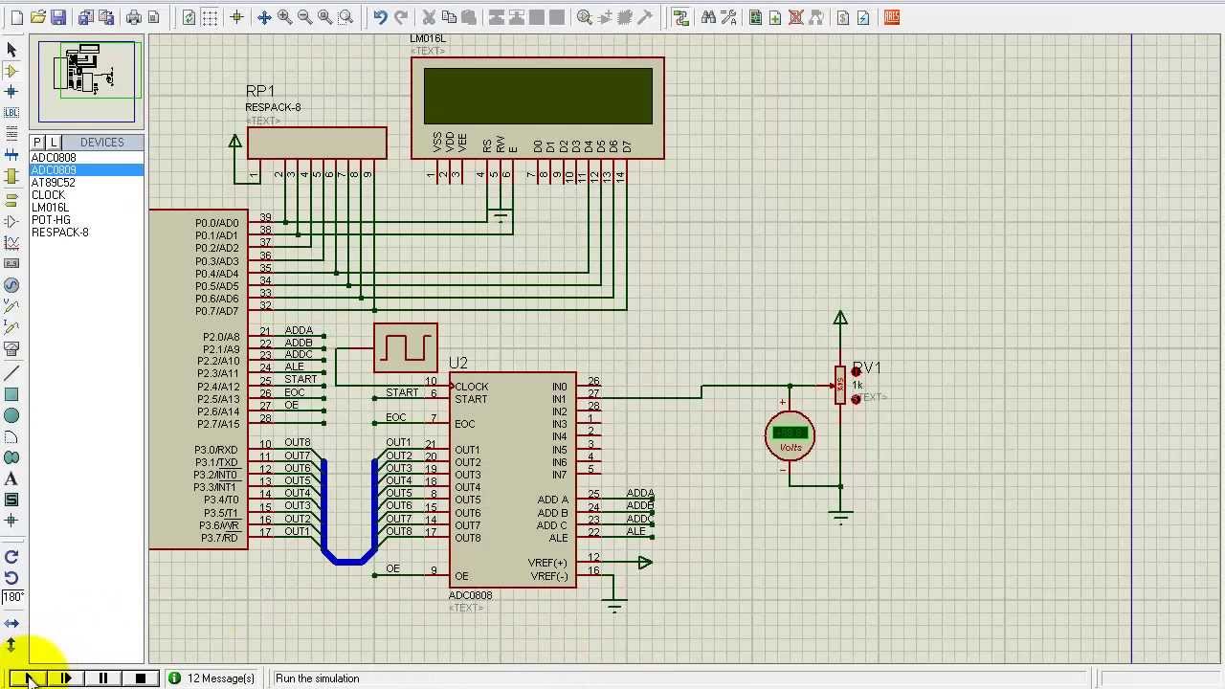Open the property assignment tool
The height and width of the screenshot is (689, 1225).
[729, 17]
